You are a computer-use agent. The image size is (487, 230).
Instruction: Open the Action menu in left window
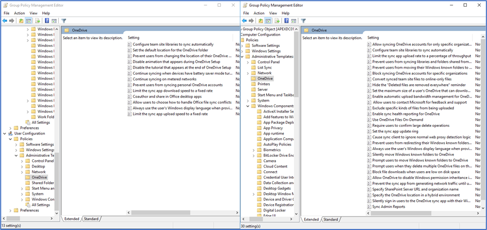tap(19, 13)
